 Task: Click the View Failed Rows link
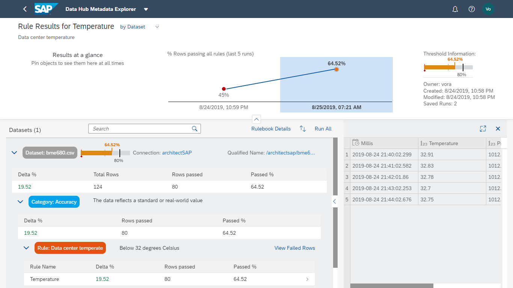pyautogui.click(x=294, y=248)
